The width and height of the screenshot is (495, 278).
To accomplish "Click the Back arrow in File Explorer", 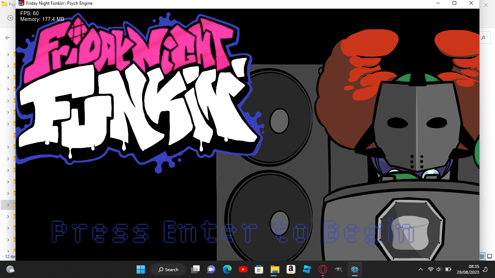I will (7, 37).
